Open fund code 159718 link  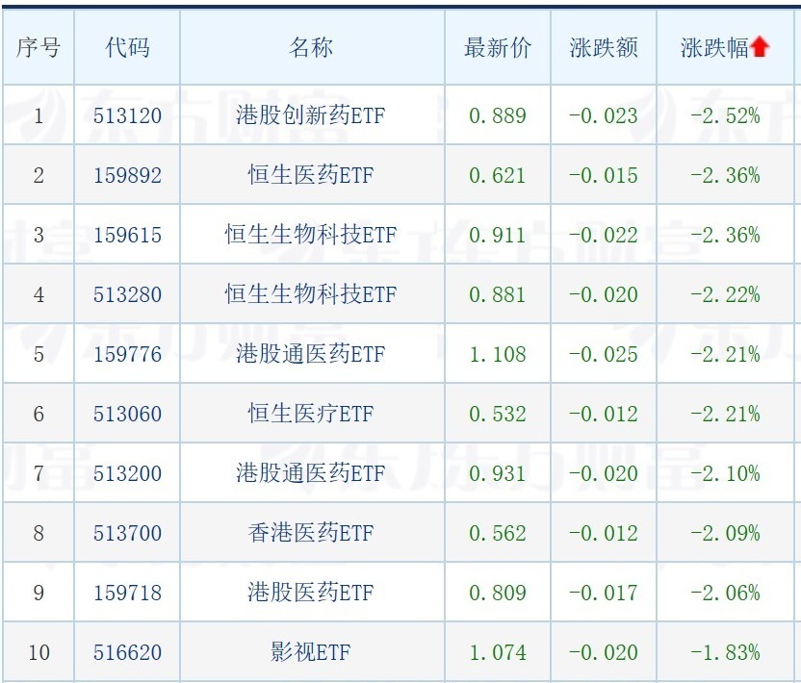pos(127,593)
